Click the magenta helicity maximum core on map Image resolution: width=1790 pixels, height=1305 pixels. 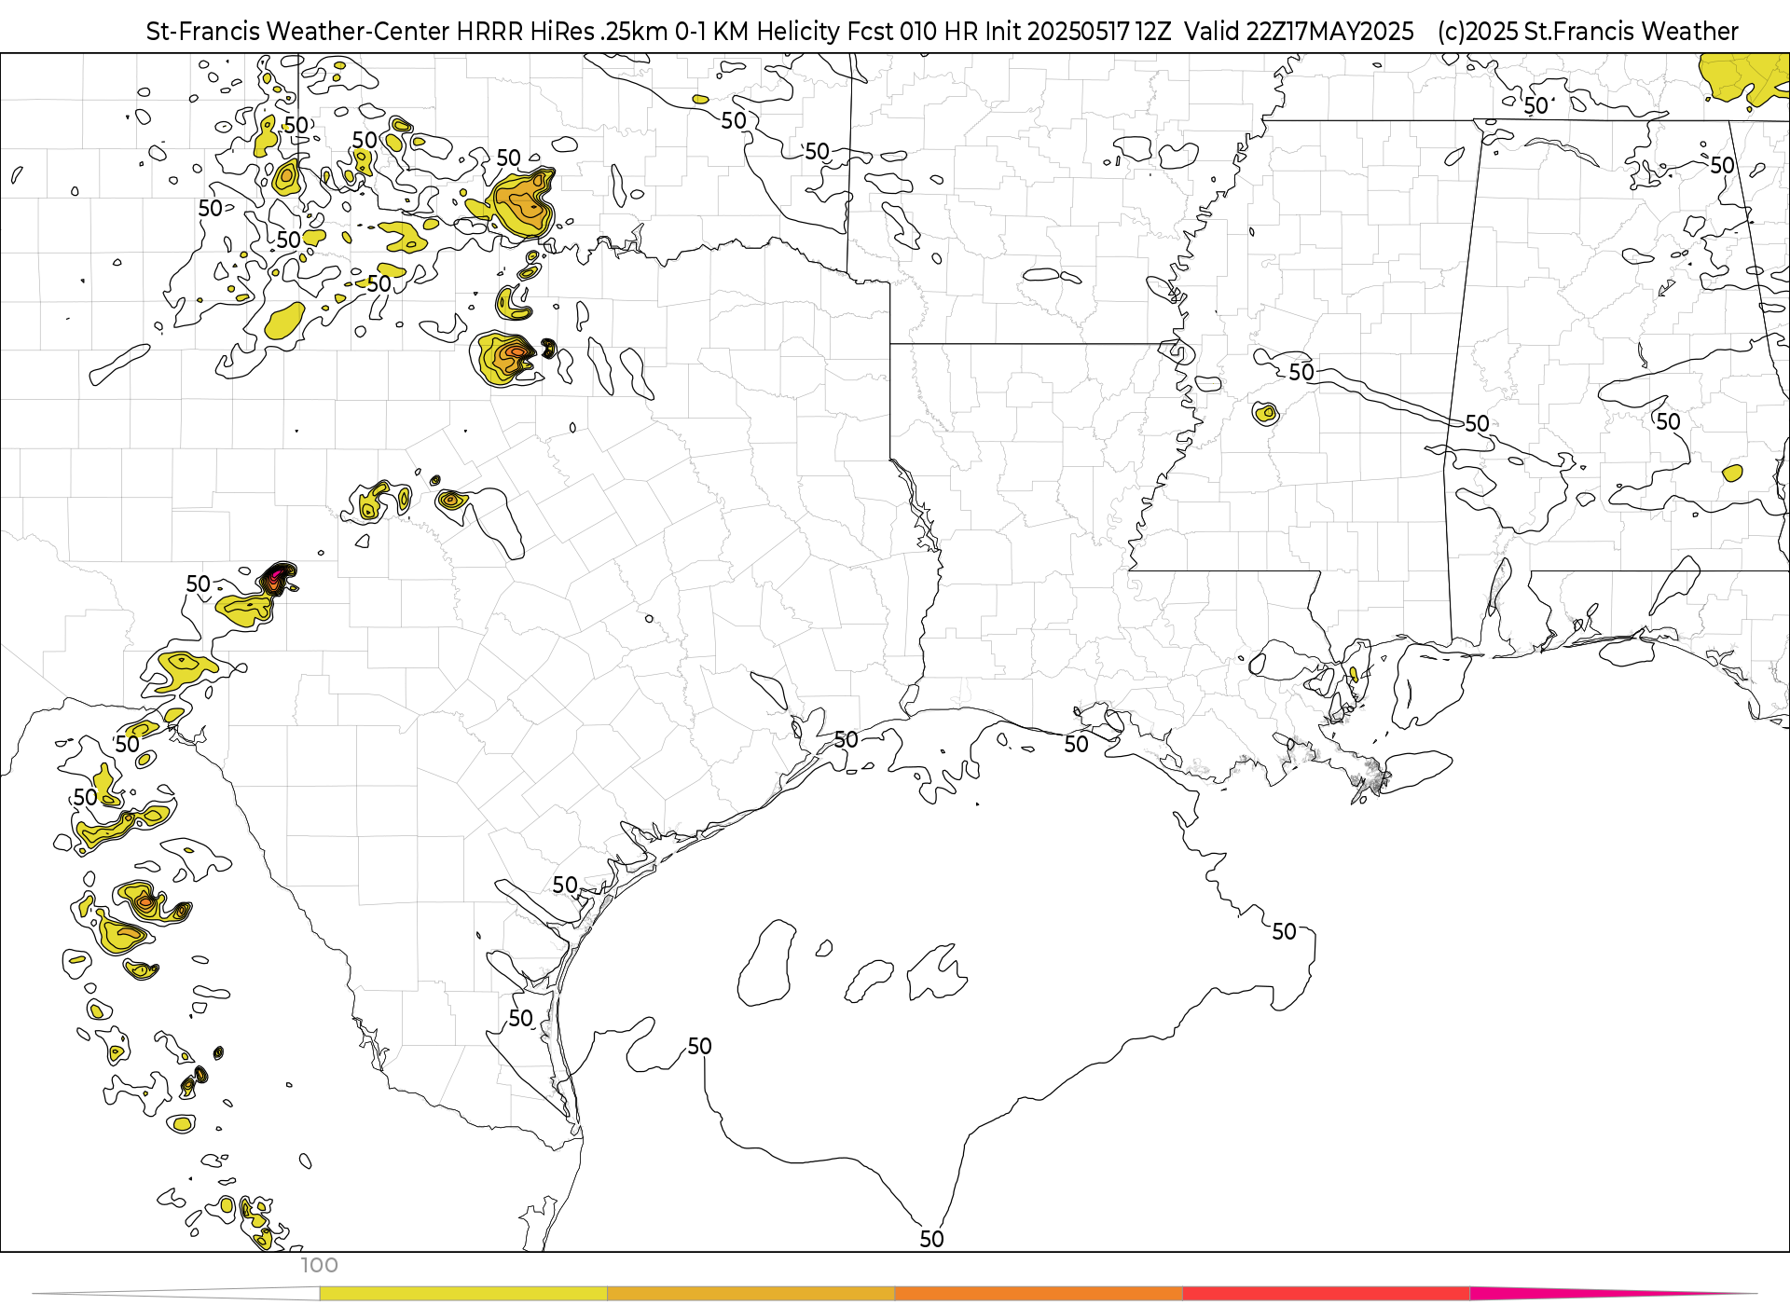[x=277, y=576]
